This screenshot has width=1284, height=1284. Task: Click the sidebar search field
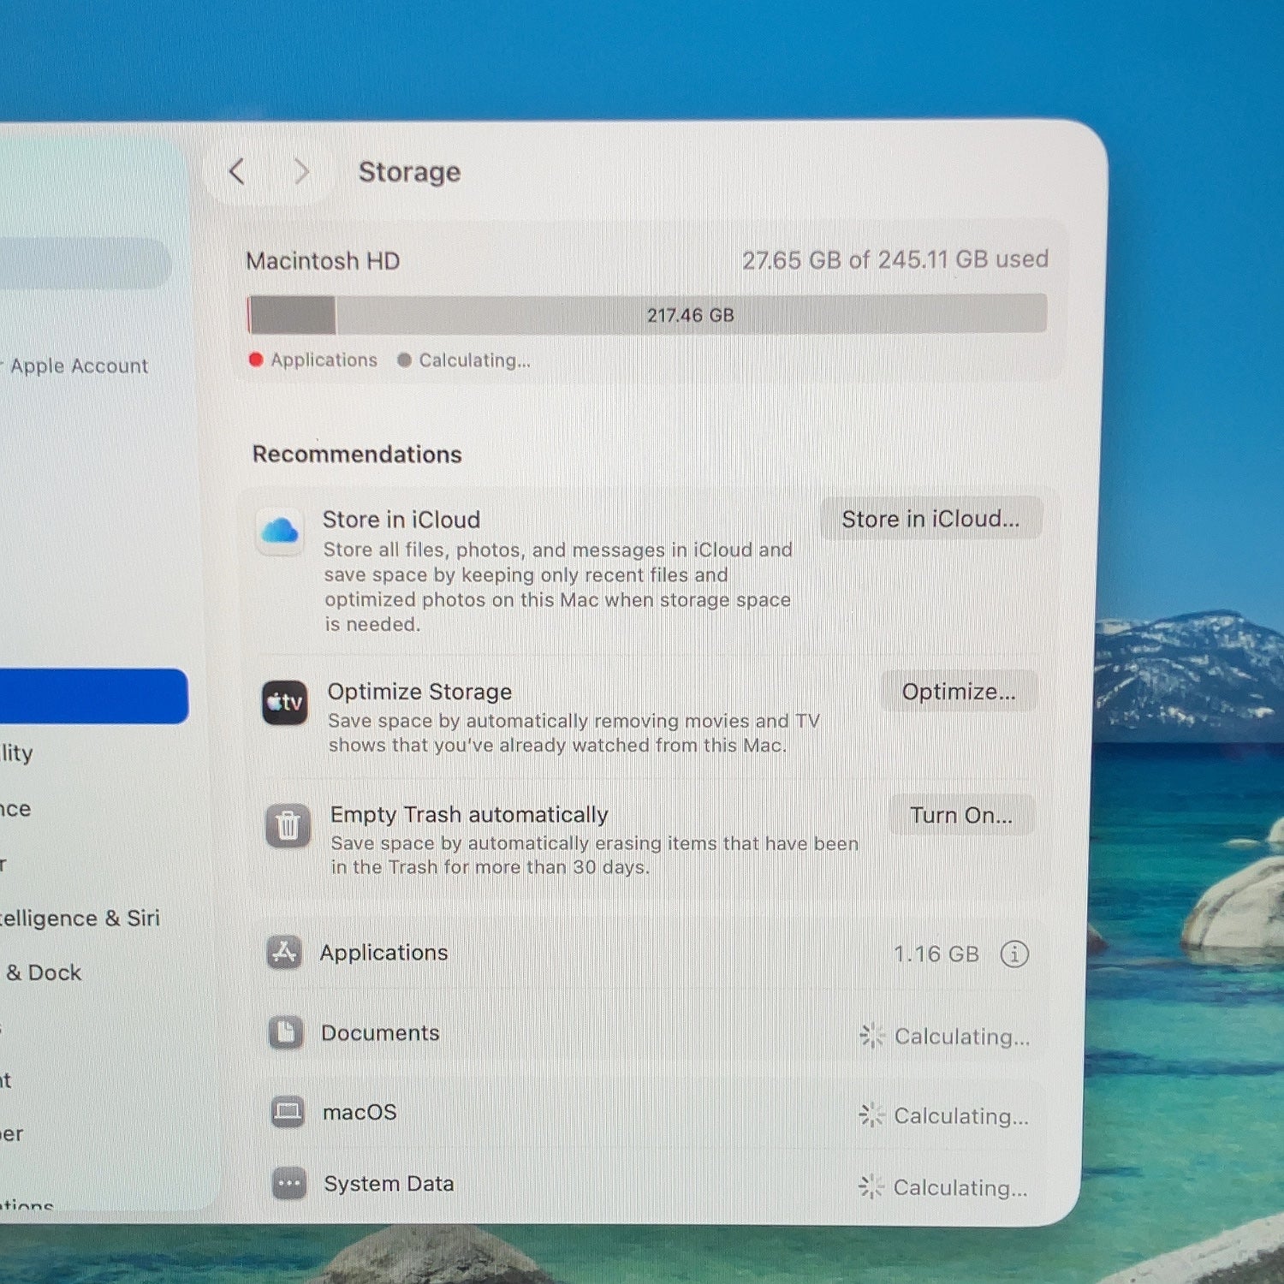click(x=84, y=263)
